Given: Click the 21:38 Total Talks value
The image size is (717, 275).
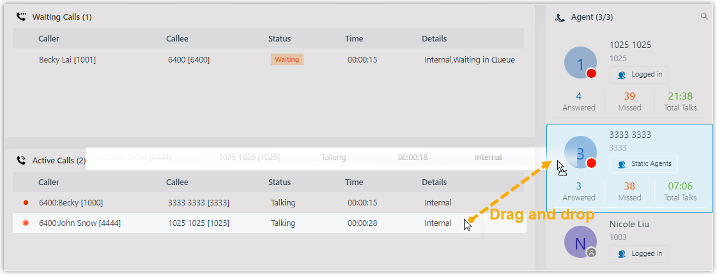Looking at the screenshot, I should click(x=680, y=96).
